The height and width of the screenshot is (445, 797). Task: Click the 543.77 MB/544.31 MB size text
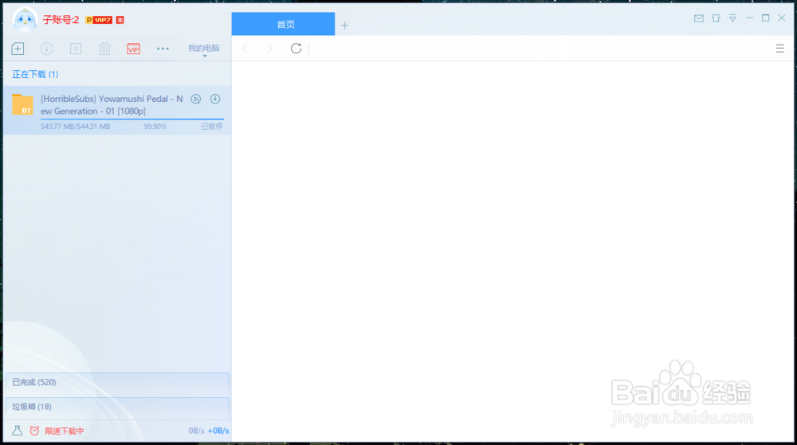pyautogui.click(x=75, y=127)
